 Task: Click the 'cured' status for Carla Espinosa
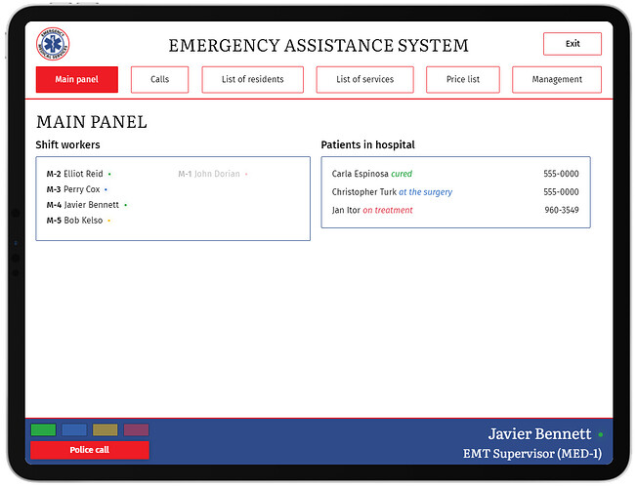point(402,174)
